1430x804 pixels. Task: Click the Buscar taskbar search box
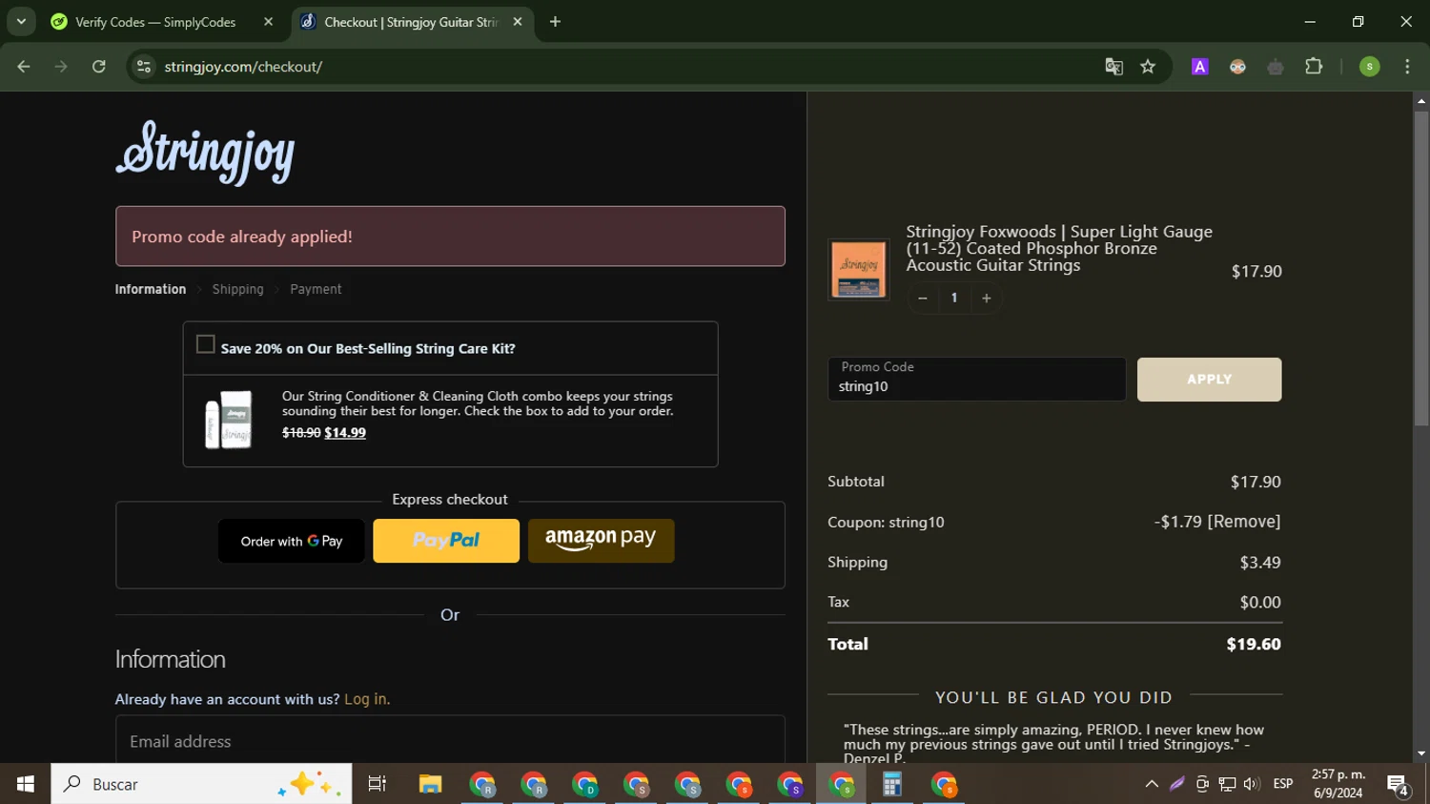201,784
